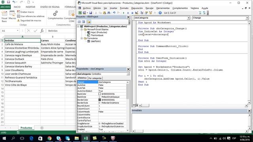The height and width of the screenshot is (142, 253).
Task: Close the Inmediato window
Action: click(249, 111)
